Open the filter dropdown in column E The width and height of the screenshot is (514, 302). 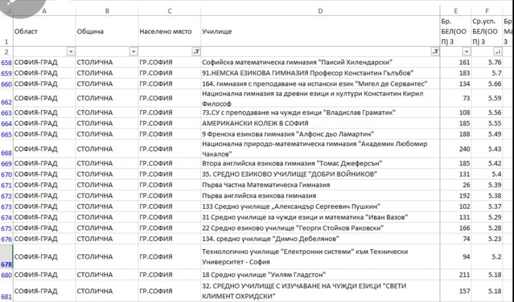click(x=466, y=51)
